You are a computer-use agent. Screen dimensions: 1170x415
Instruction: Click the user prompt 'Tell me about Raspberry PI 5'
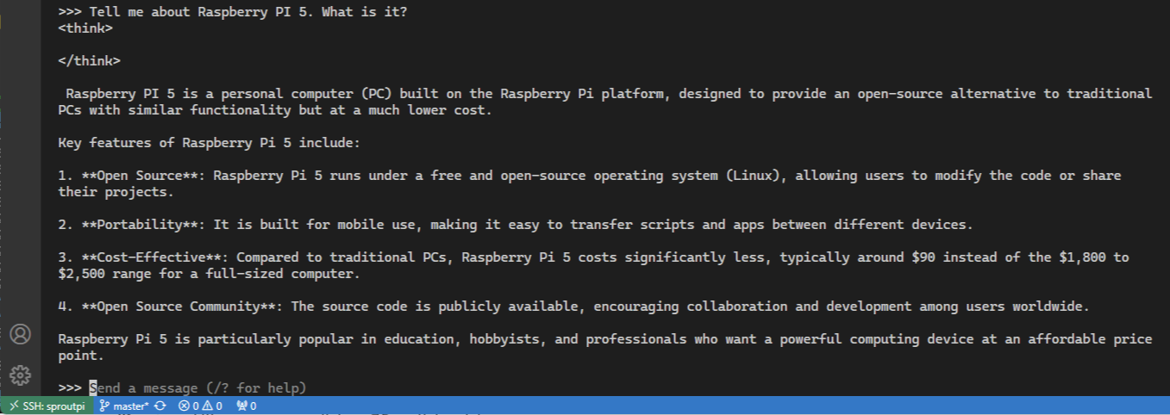pos(249,12)
